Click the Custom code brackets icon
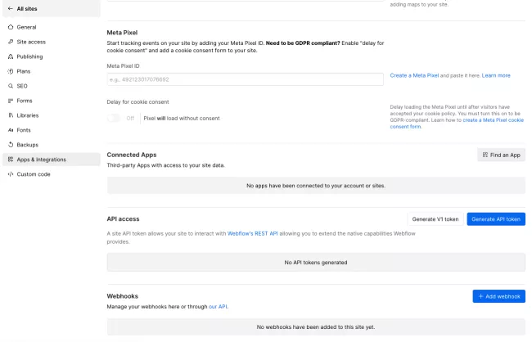This screenshot has width=532, height=342. click(11, 174)
